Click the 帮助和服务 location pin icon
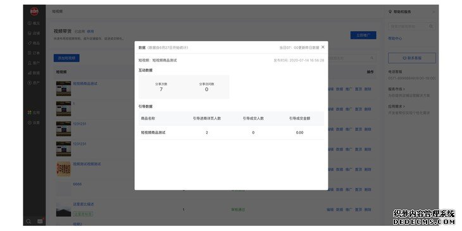Image resolution: width=462 pixels, height=231 pixels. point(390,12)
